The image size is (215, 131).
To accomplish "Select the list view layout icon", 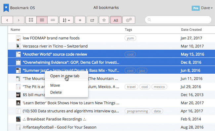I will click(x=42, y=20).
